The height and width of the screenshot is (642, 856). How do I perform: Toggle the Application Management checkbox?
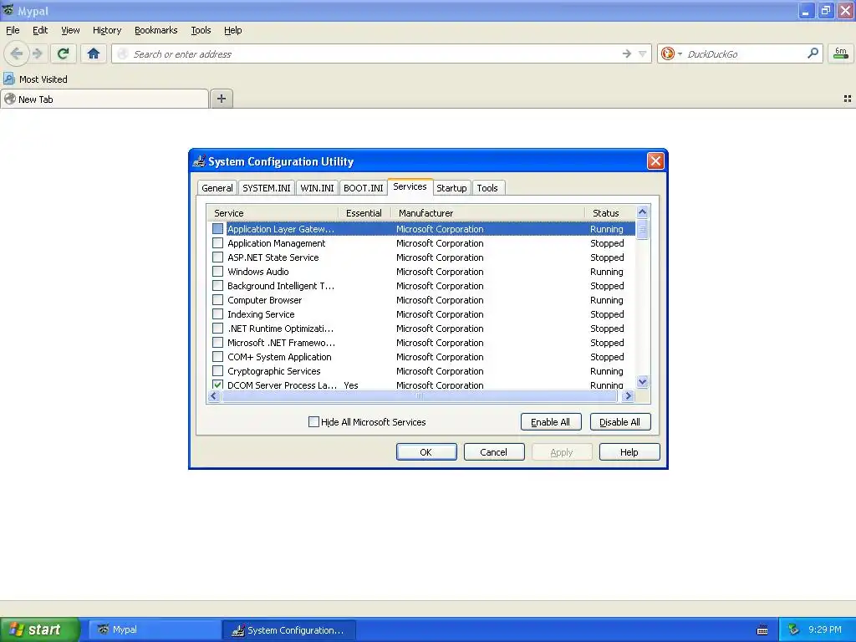[218, 243]
